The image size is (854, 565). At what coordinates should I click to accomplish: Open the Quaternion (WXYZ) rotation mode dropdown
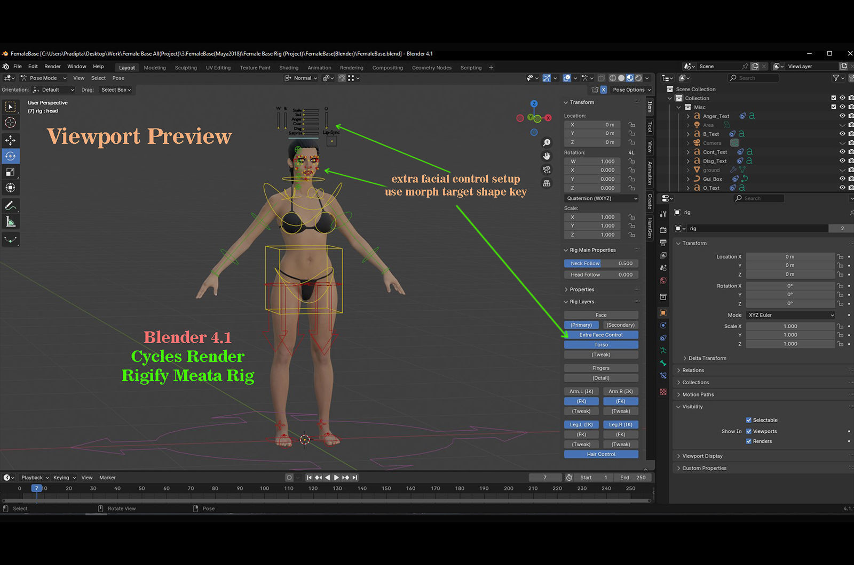(x=602, y=198)
